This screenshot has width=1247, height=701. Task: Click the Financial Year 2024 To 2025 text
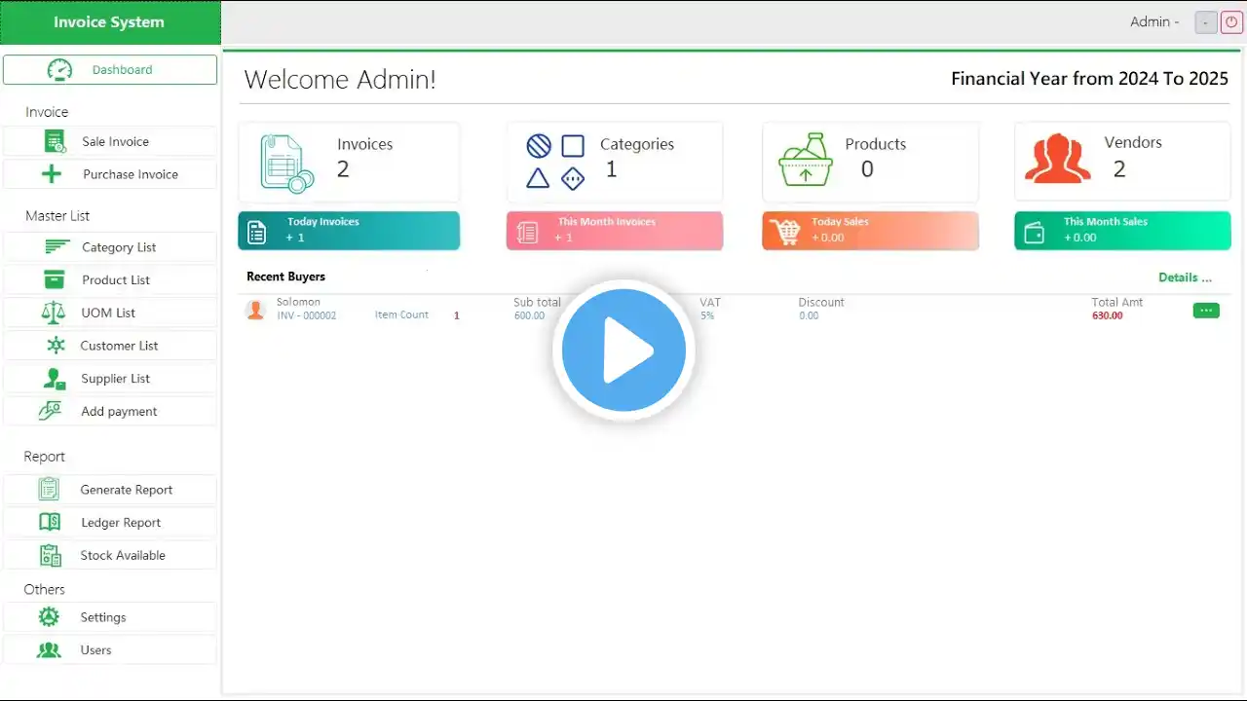point(1089,79)
